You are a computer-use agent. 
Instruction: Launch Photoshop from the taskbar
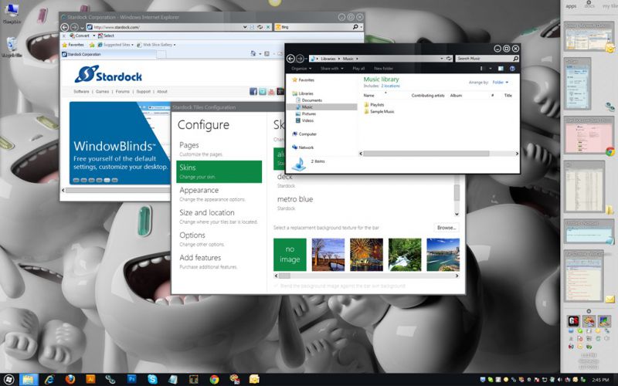pyautogui.click(x=132, y=379)
